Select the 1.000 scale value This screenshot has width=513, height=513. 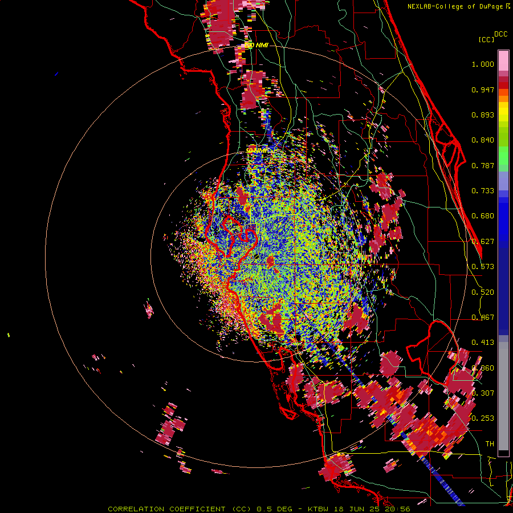[x=483, y=64]
